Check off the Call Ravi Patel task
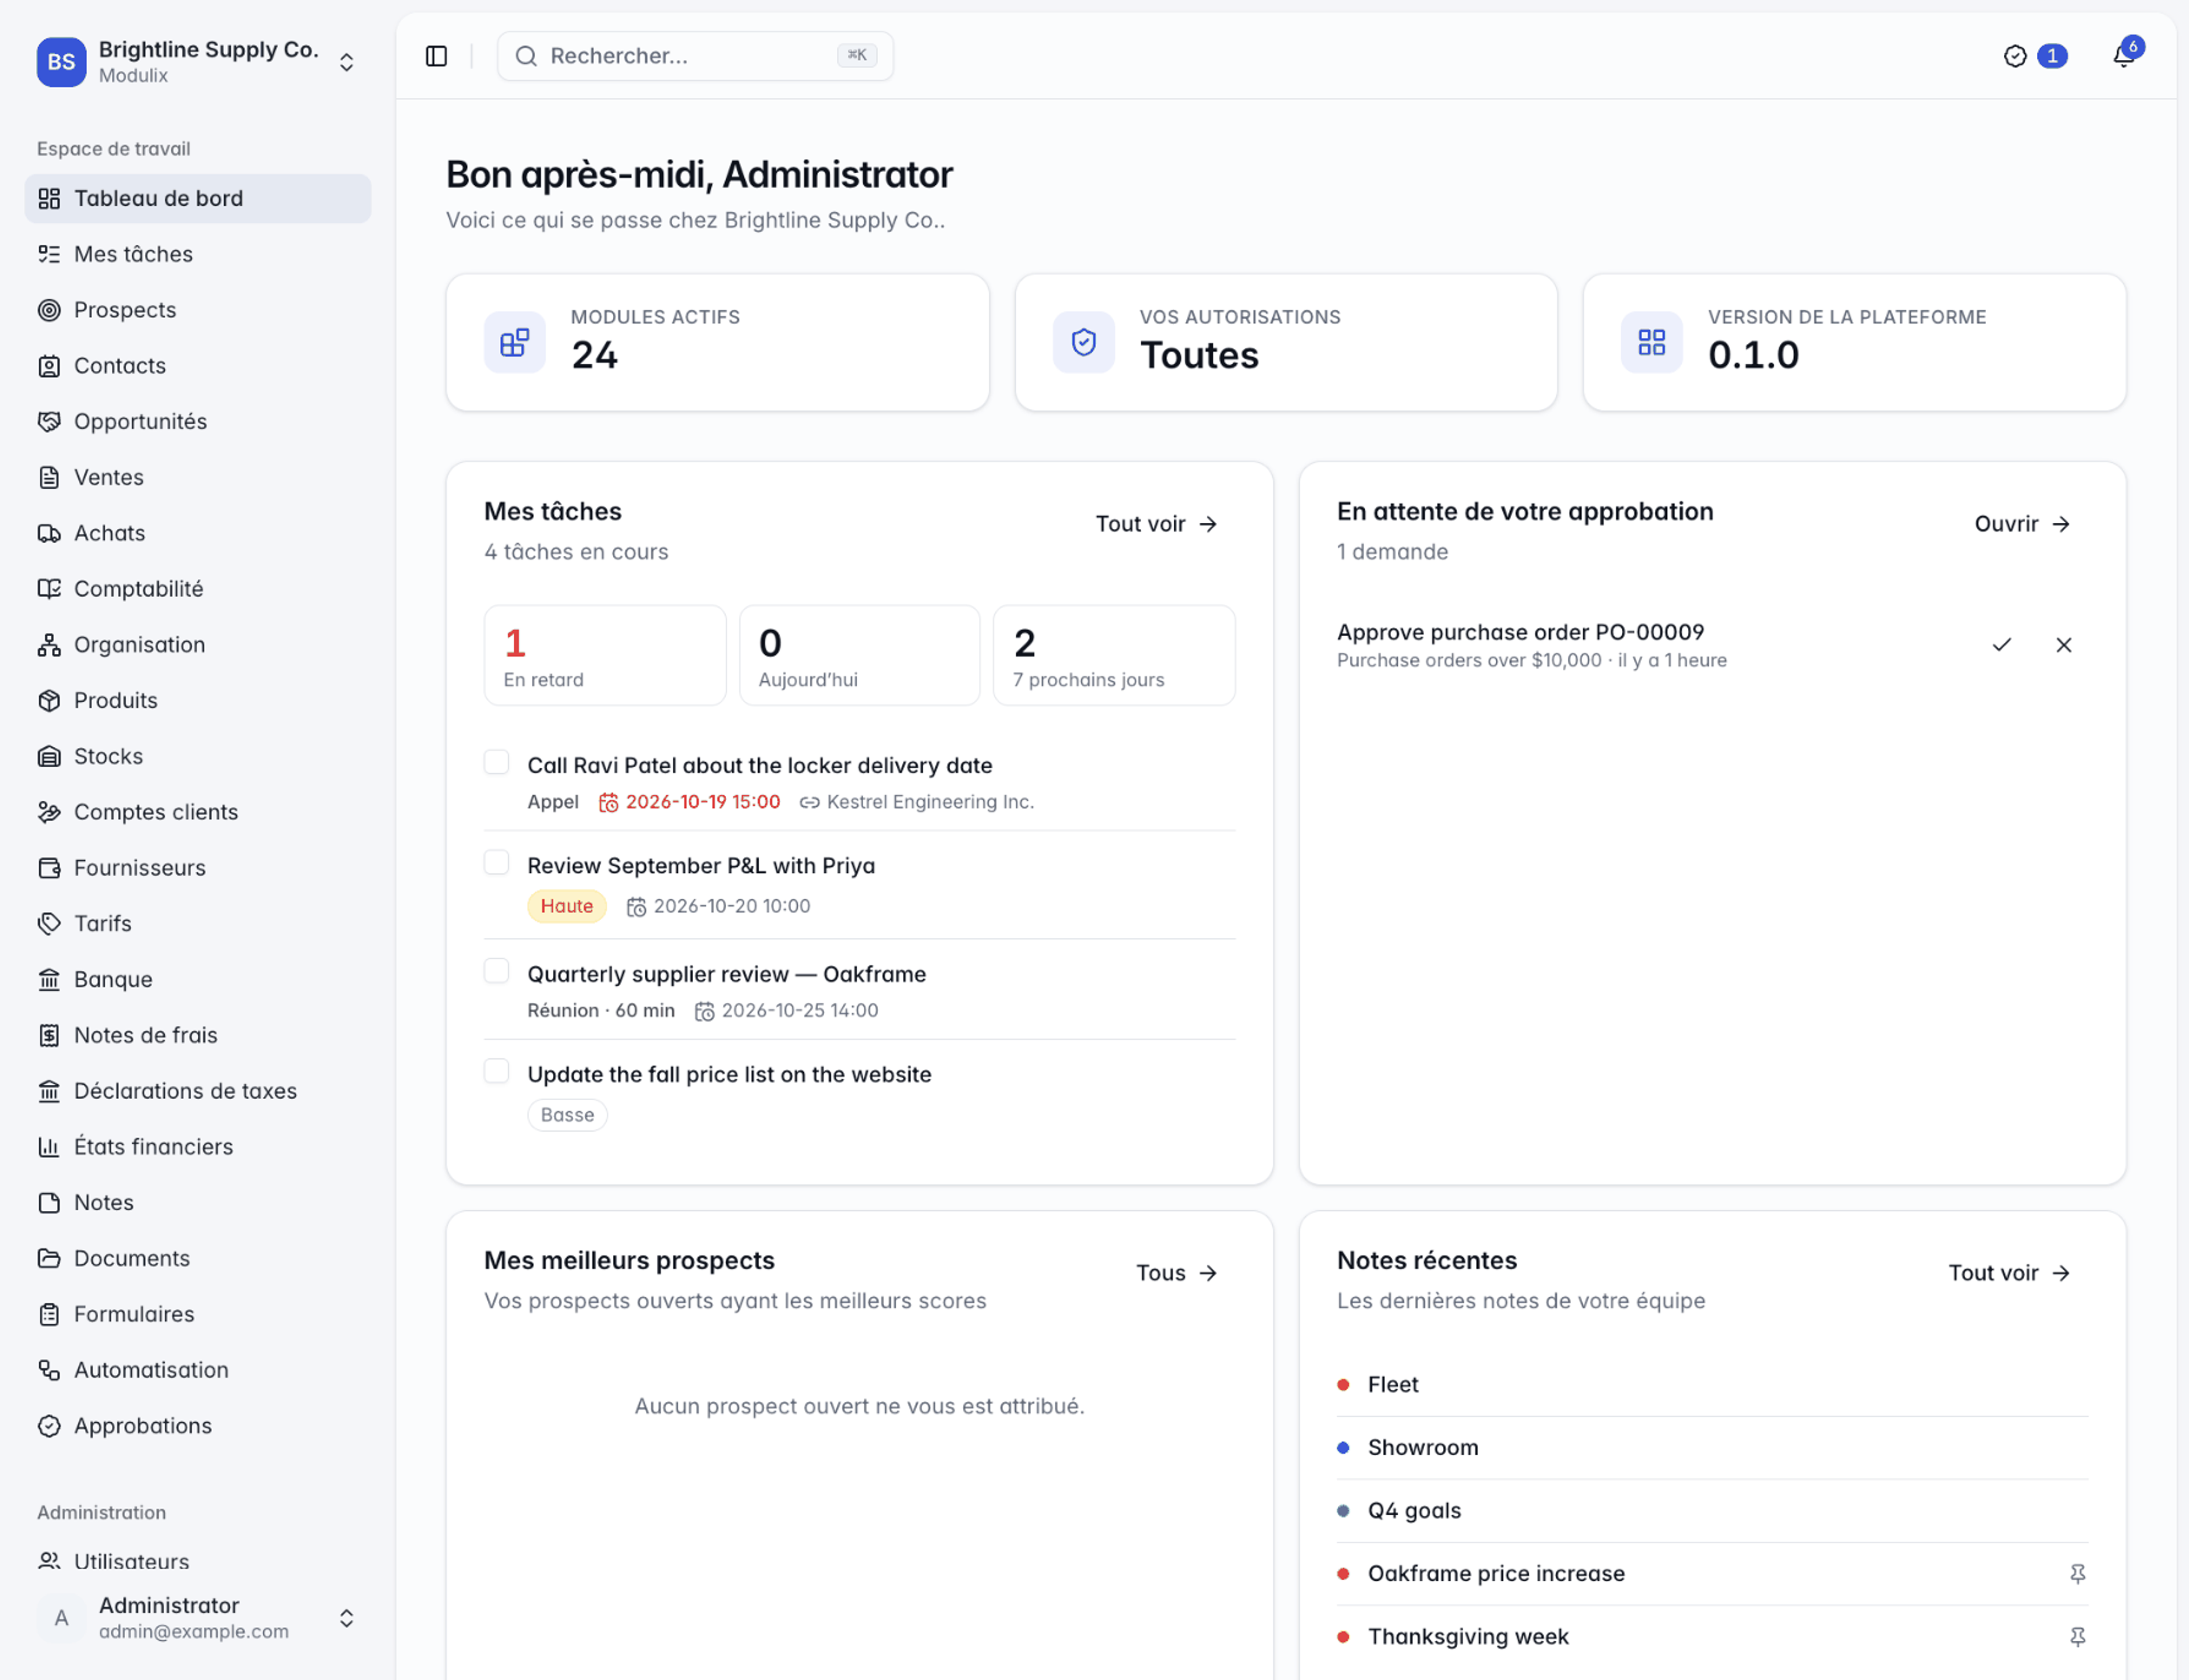Screen dimensions: 2189x1680 (497, 763)
